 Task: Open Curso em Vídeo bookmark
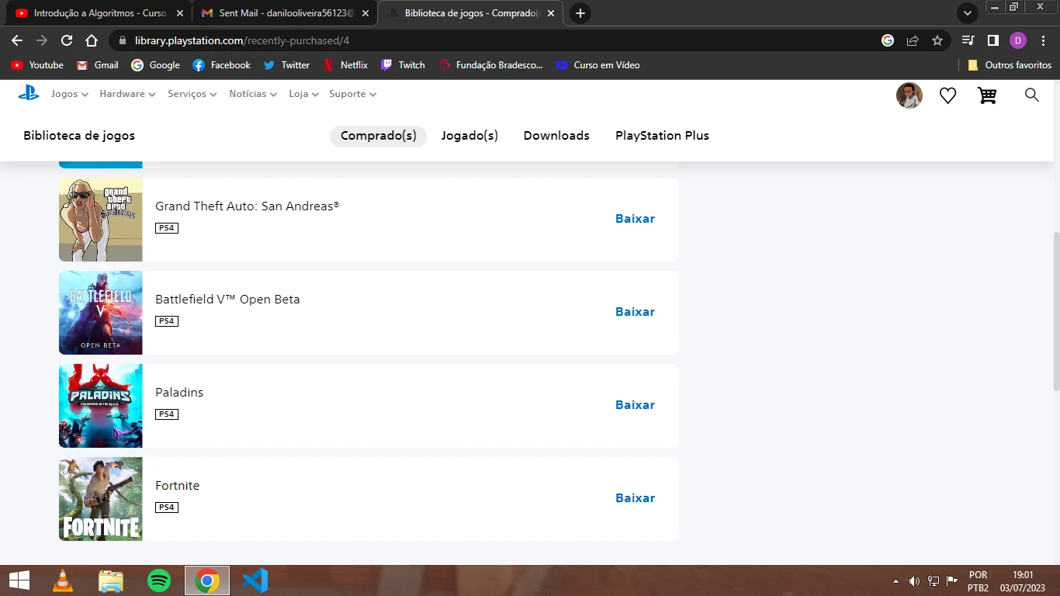(598, 65)
